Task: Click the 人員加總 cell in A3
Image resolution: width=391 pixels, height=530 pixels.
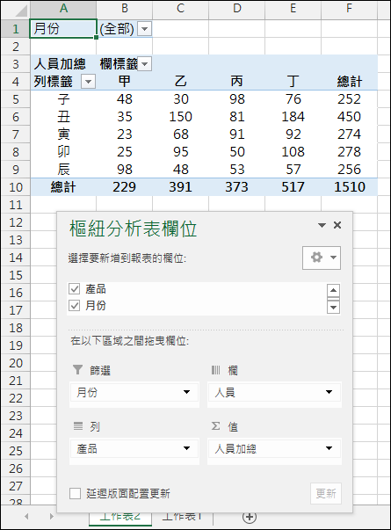Action: click(x=63, y=64)
